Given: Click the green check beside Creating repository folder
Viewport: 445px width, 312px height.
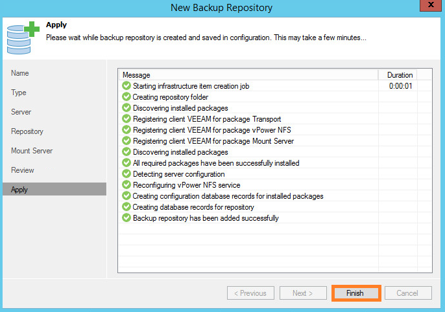Looking at the screenshot, I should click(x=126, y=97).
